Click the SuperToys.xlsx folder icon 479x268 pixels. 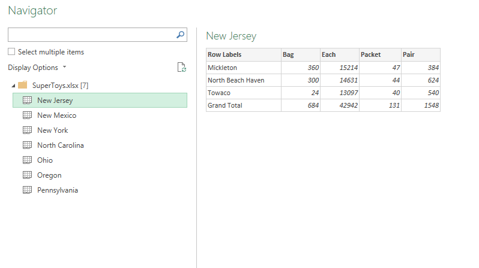pyautogui.click(x=23, y=85)
